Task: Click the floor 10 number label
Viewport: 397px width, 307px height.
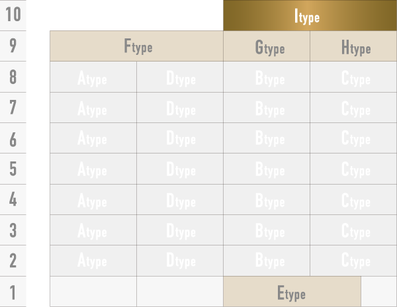Action: click(13, 16)
